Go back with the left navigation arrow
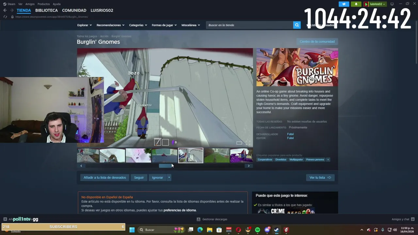Viewport: 418px width, 235px height. (5, 10)
